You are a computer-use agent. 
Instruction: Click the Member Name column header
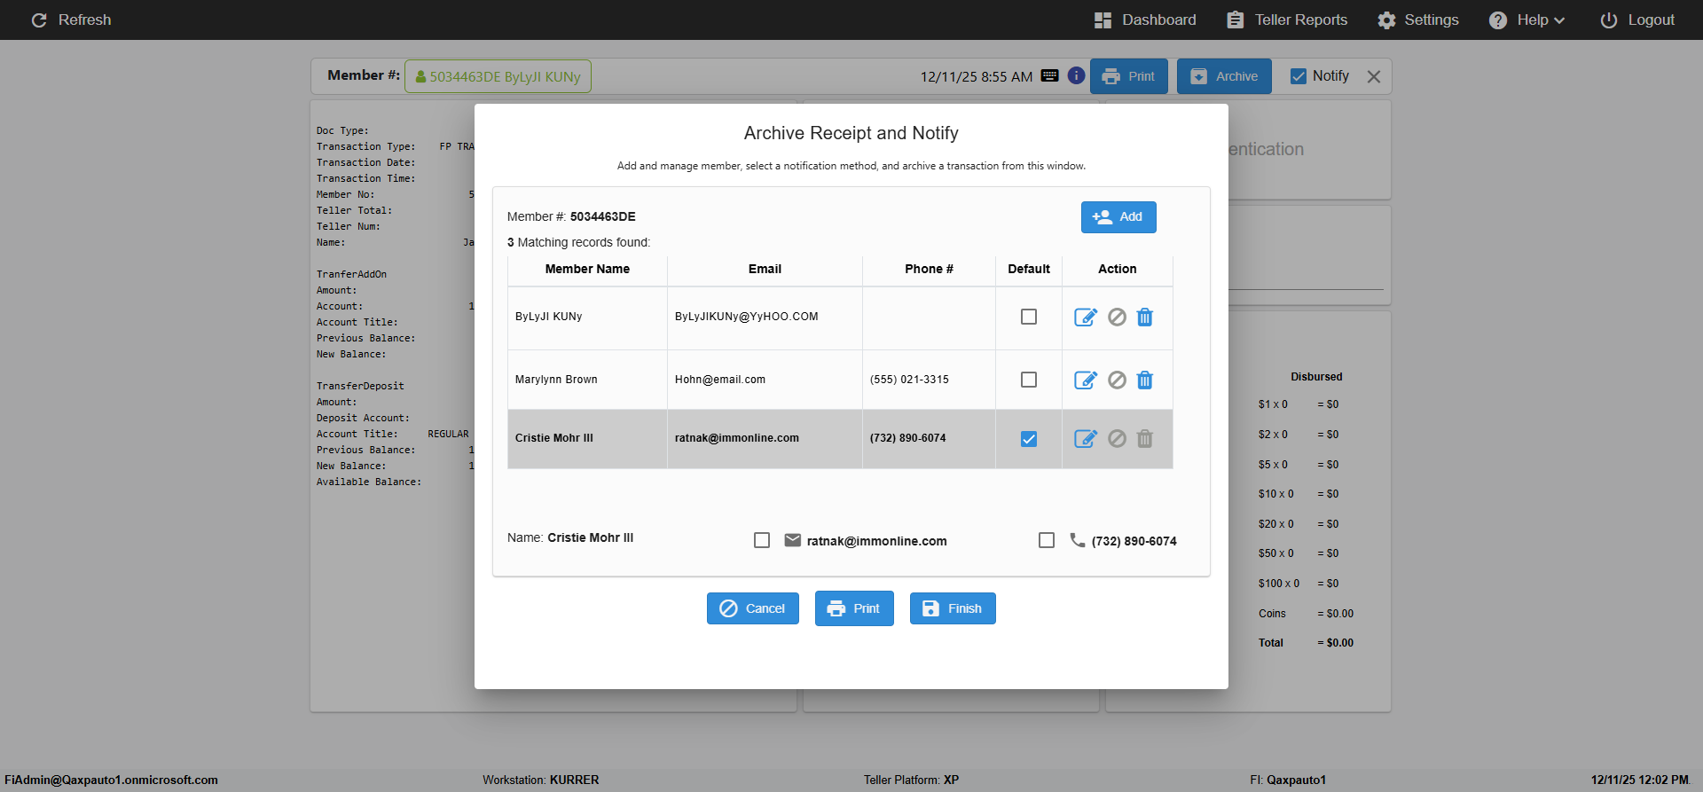tap(587, 269)
